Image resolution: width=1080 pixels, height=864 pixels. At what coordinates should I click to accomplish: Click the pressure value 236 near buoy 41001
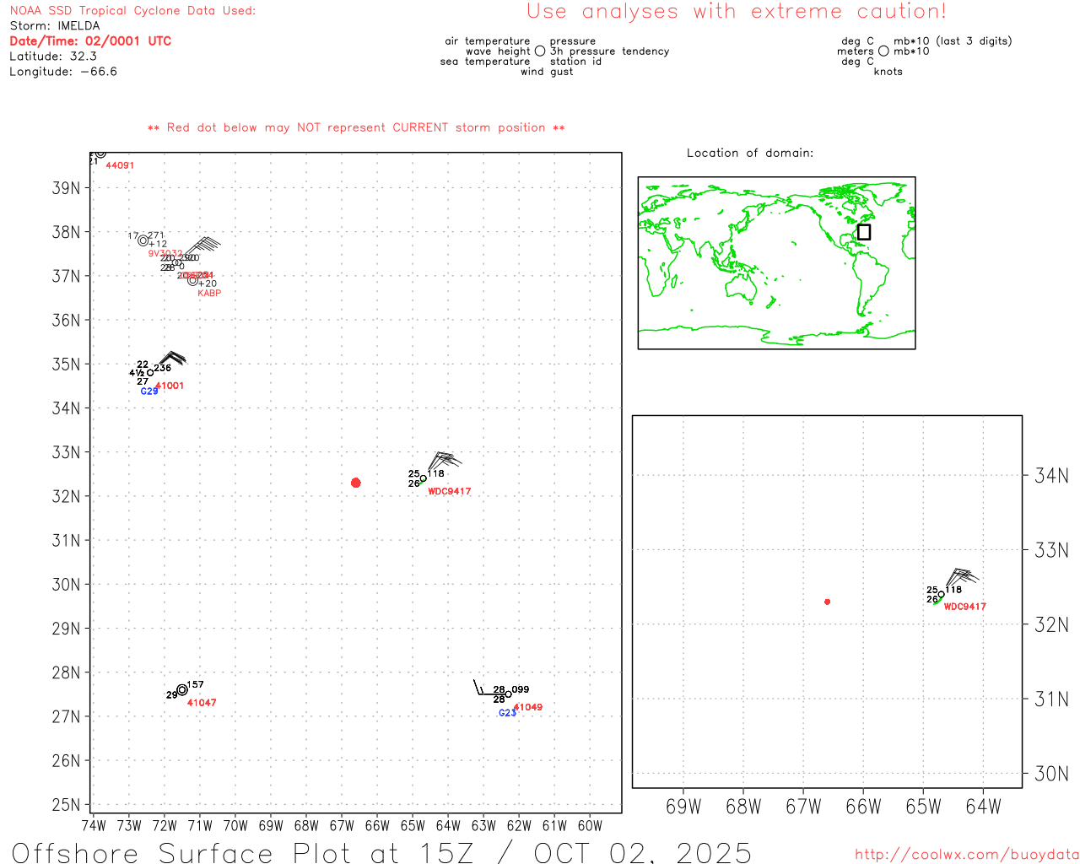point(163,368)
